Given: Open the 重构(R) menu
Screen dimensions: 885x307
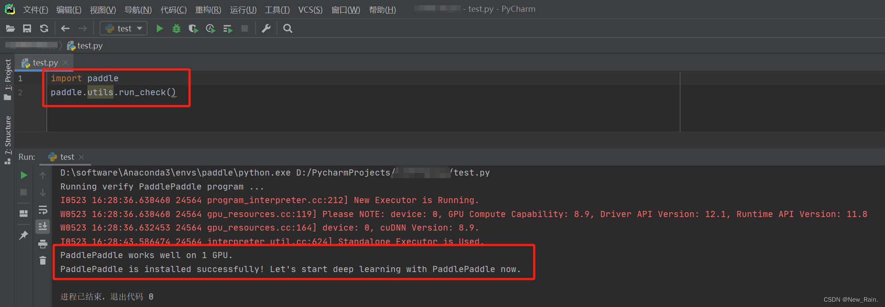Looking at the screenshot, I should 208,10.
